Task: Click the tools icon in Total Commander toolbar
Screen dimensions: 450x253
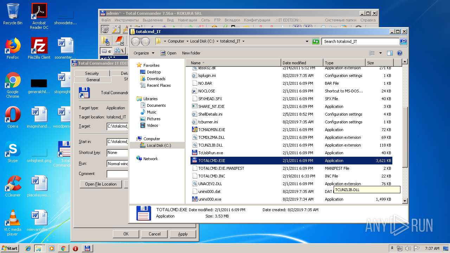Action: [x=116, y=29]
